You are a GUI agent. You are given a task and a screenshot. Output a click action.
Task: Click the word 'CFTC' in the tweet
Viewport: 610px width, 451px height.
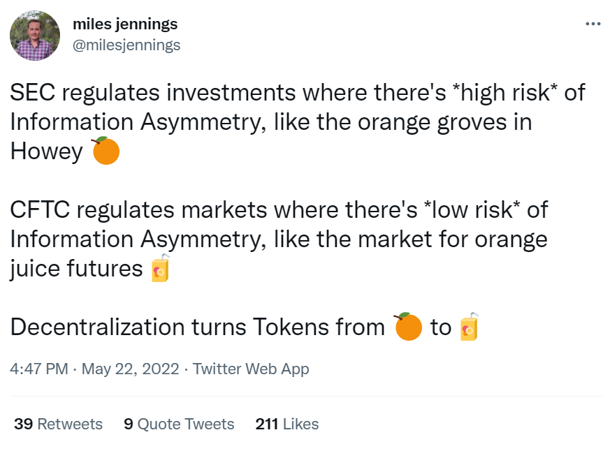coord(38,209)
